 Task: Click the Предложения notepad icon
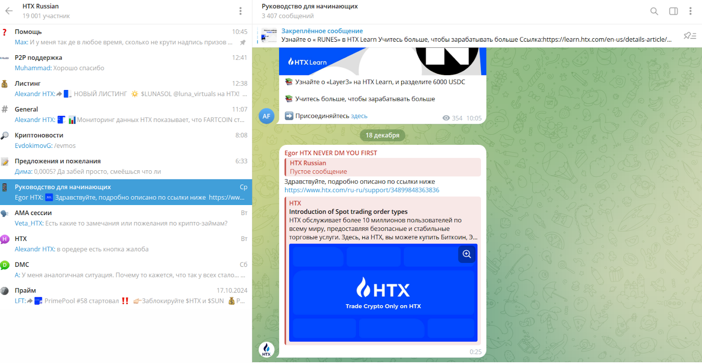4,162
